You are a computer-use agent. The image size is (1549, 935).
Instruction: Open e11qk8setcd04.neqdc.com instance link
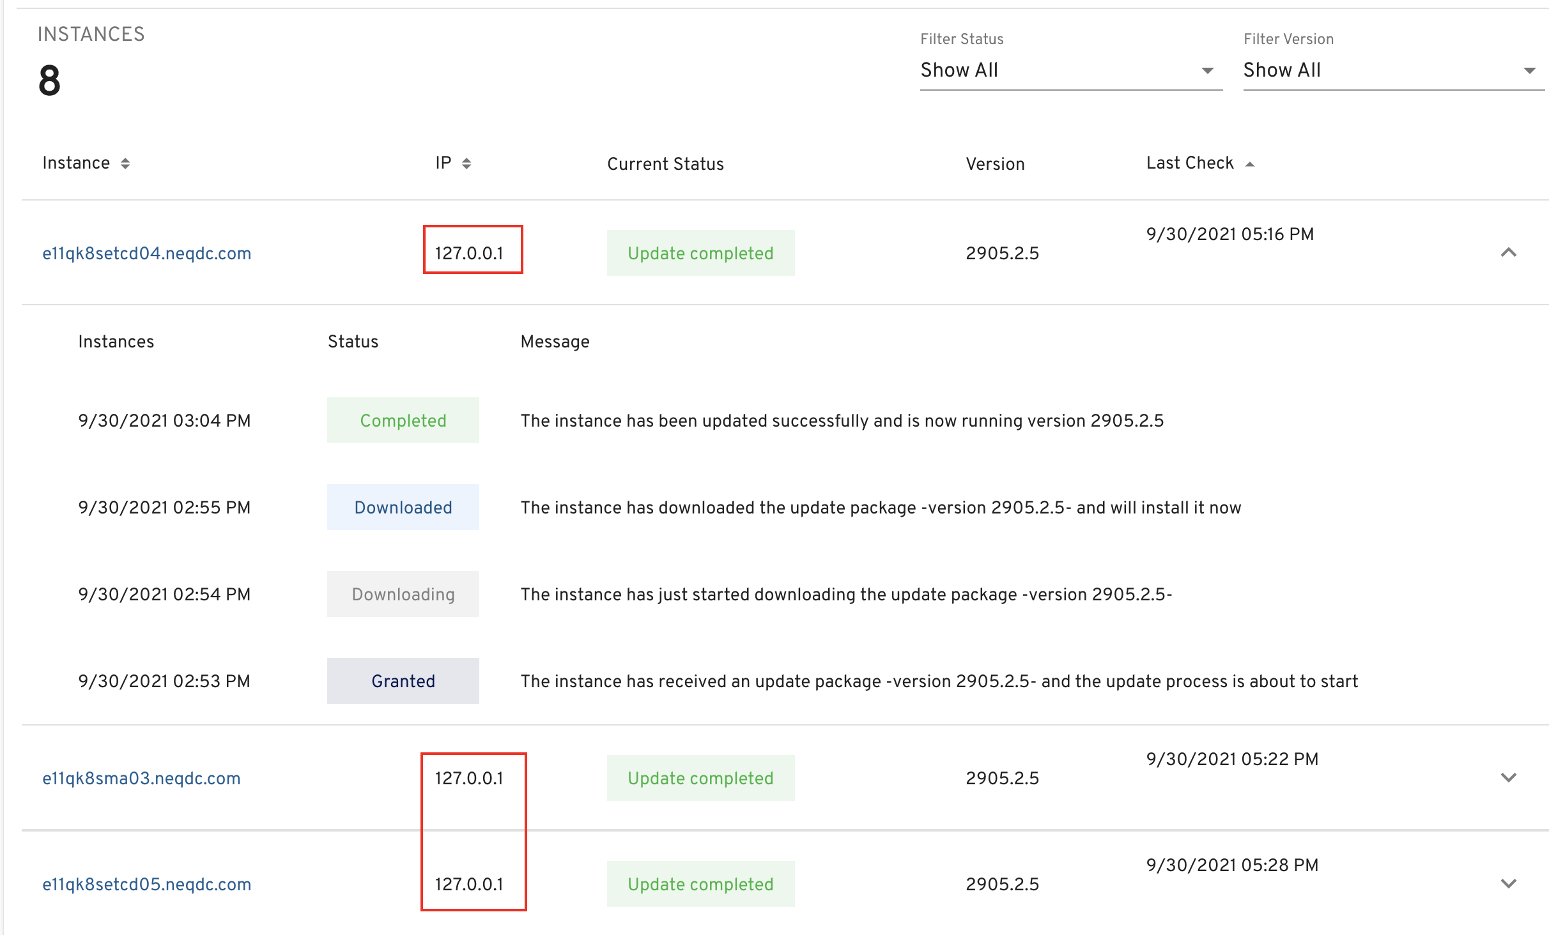point(146,254)
